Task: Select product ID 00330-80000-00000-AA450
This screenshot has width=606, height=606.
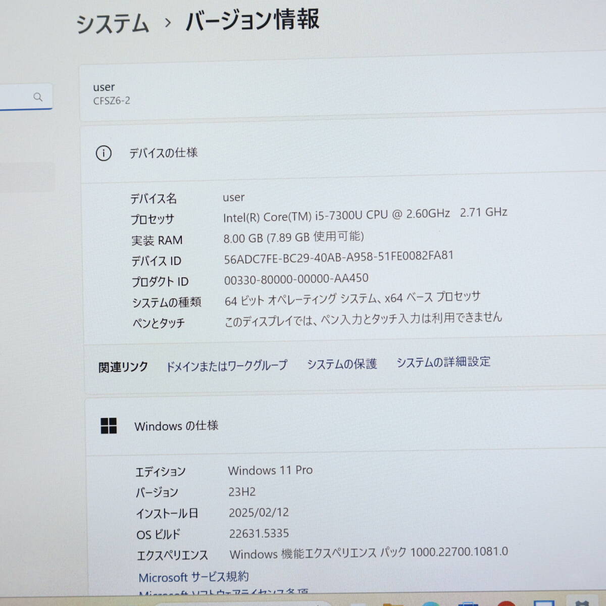Action: coord(296,279)
